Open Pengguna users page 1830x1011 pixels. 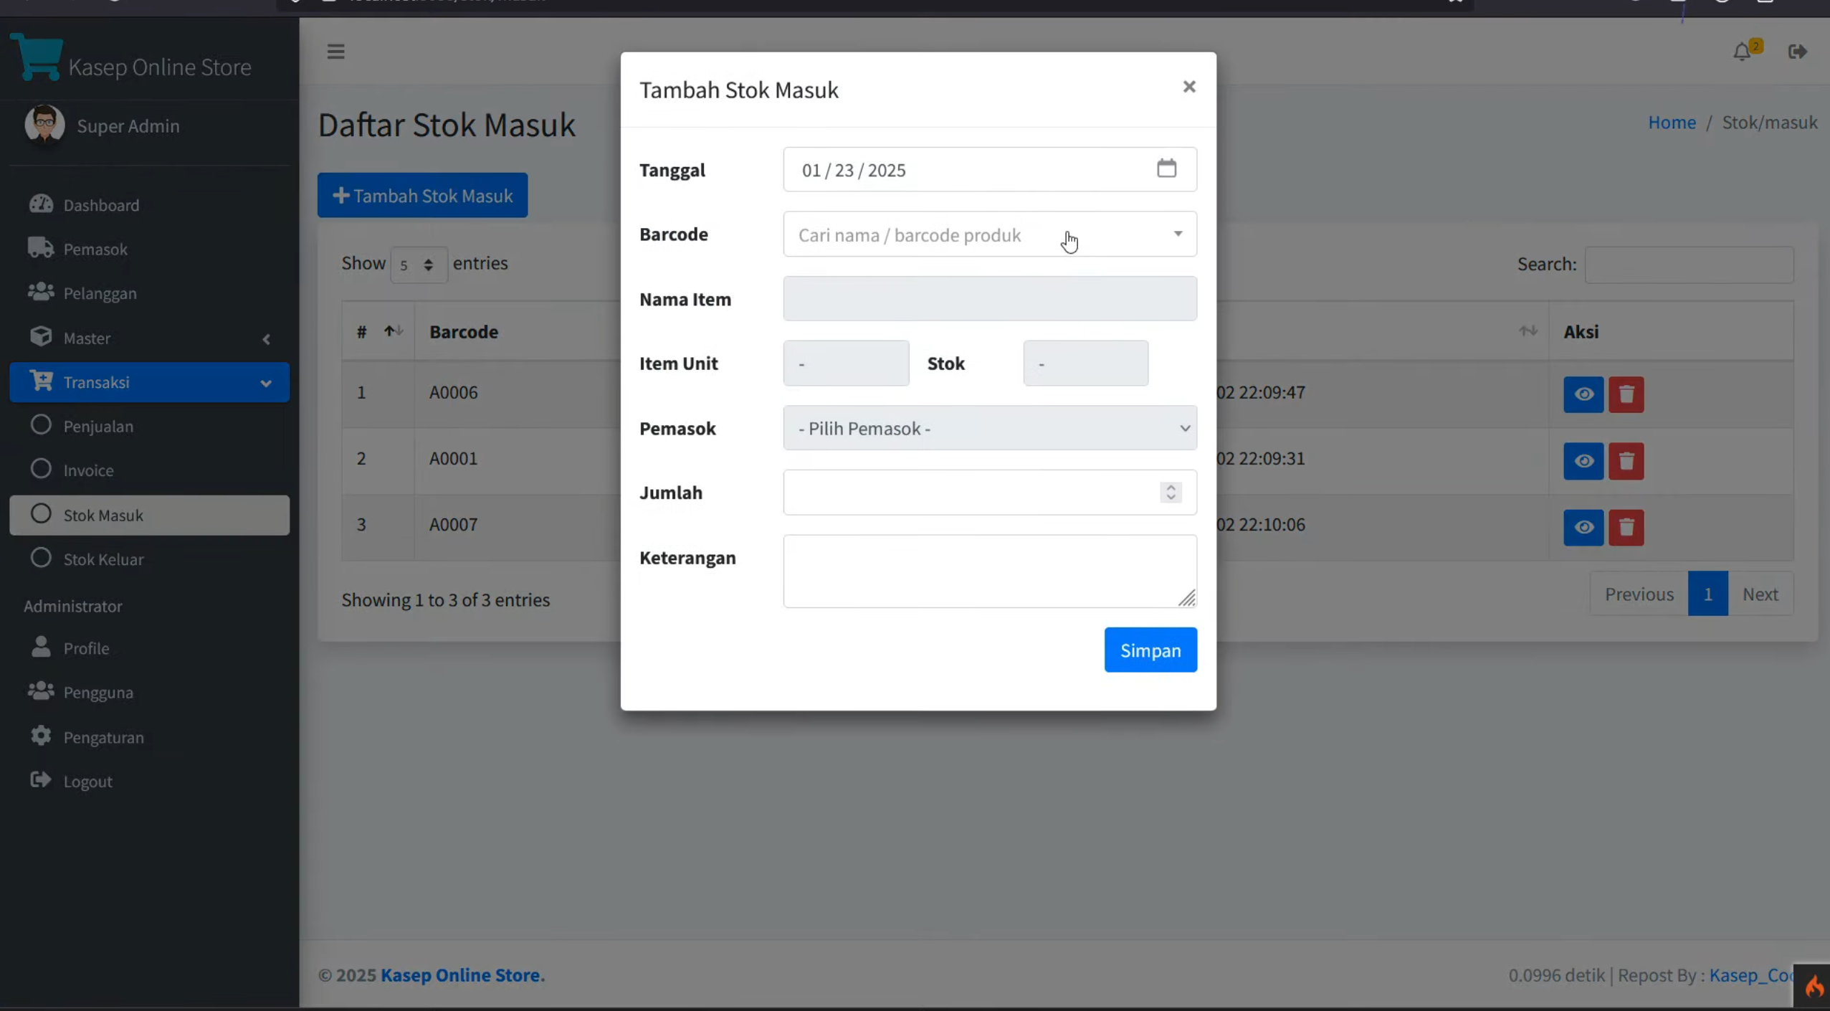pyautogui.click(x=149, y=693)
